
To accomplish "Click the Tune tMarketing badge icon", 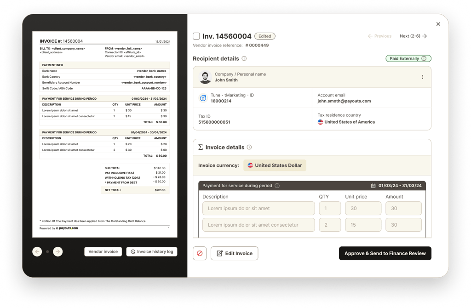I will click(x=203, y=97).
